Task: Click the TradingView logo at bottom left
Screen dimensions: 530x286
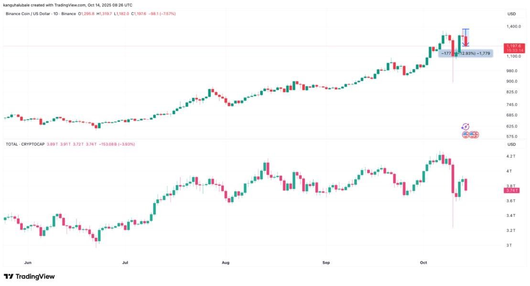Action: 29,276
